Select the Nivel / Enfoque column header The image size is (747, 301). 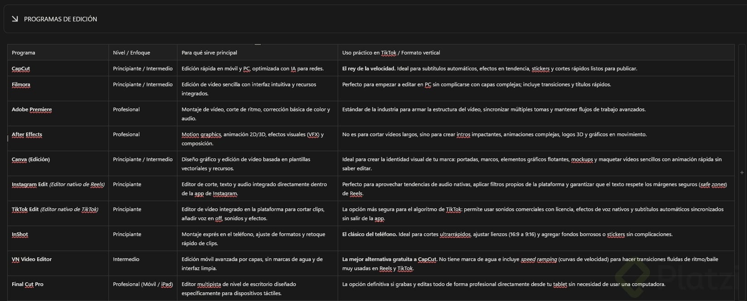tap(143, 52)
